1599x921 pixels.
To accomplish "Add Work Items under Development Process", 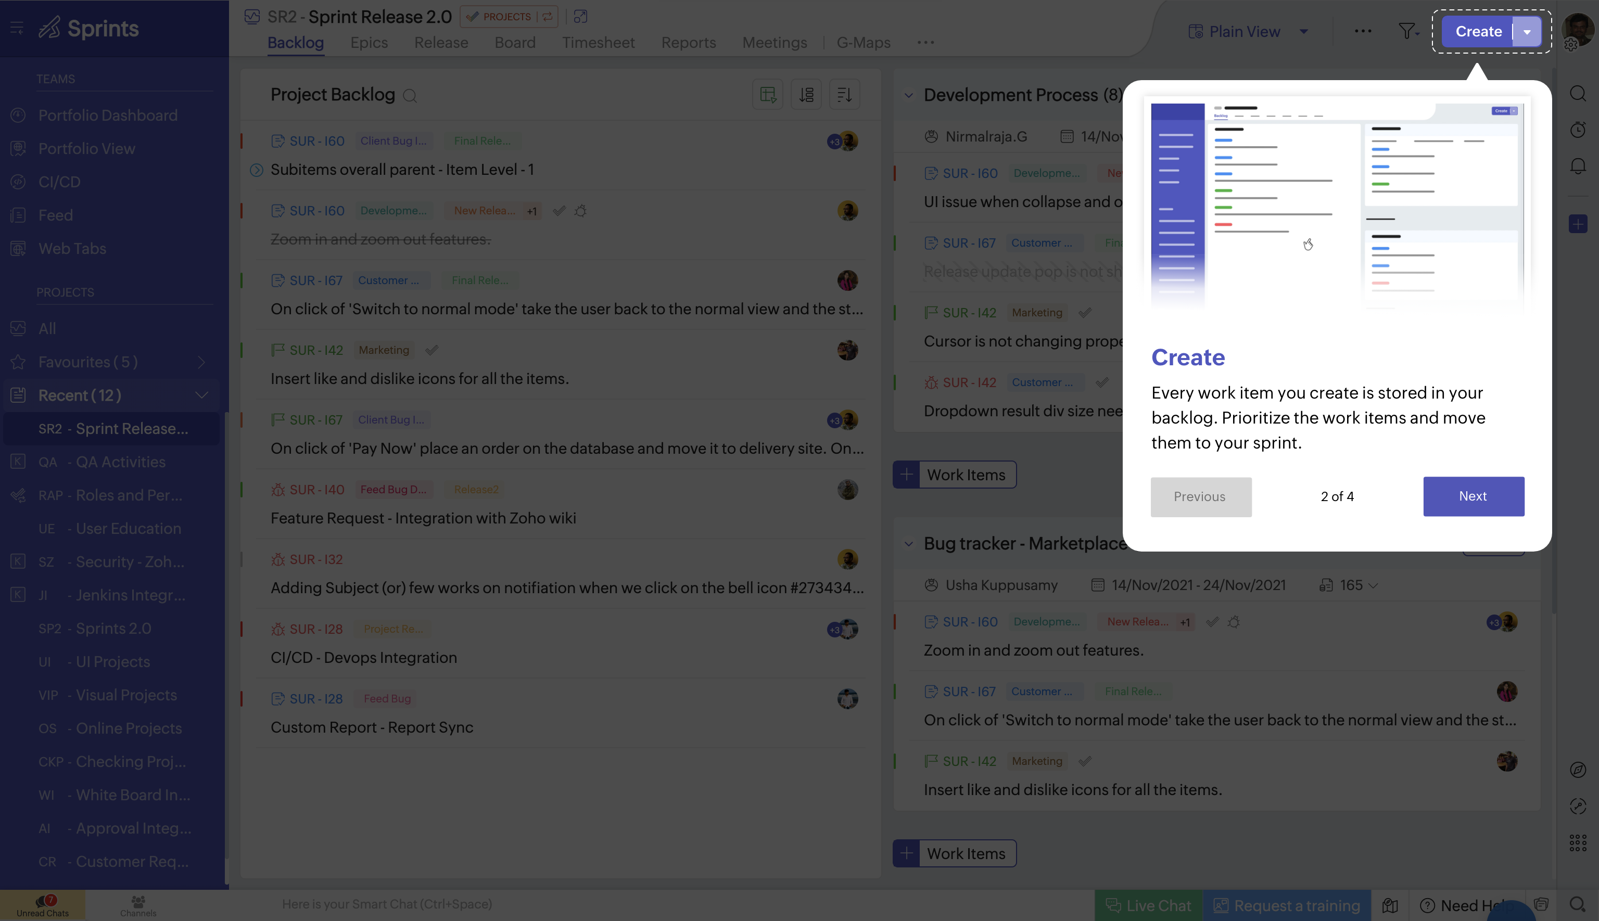I will coord(954,475).
